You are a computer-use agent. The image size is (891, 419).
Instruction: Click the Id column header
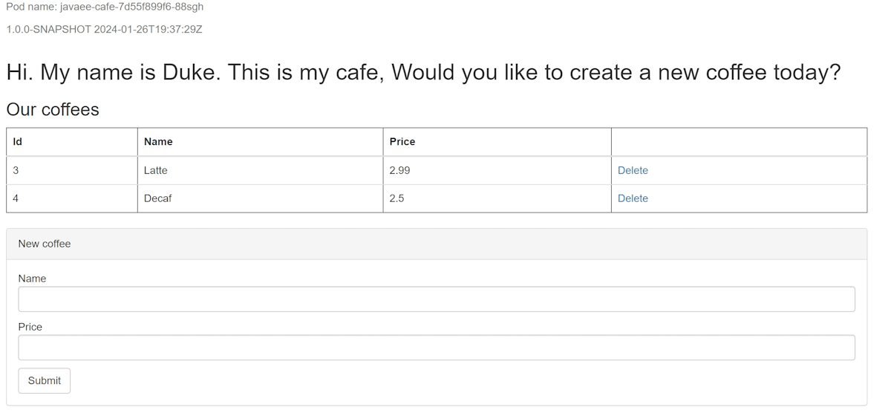click(x=18, y=141)
